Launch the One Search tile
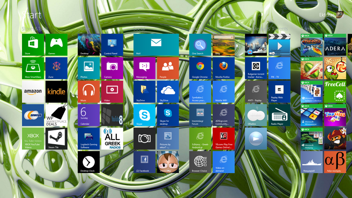 click(200, 45)
